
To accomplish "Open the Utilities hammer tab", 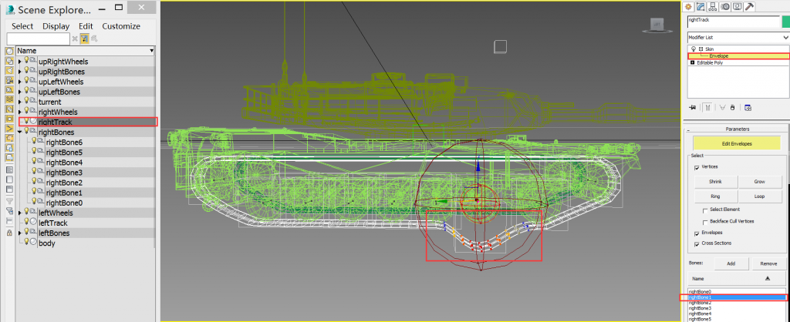I will [748, 7].
